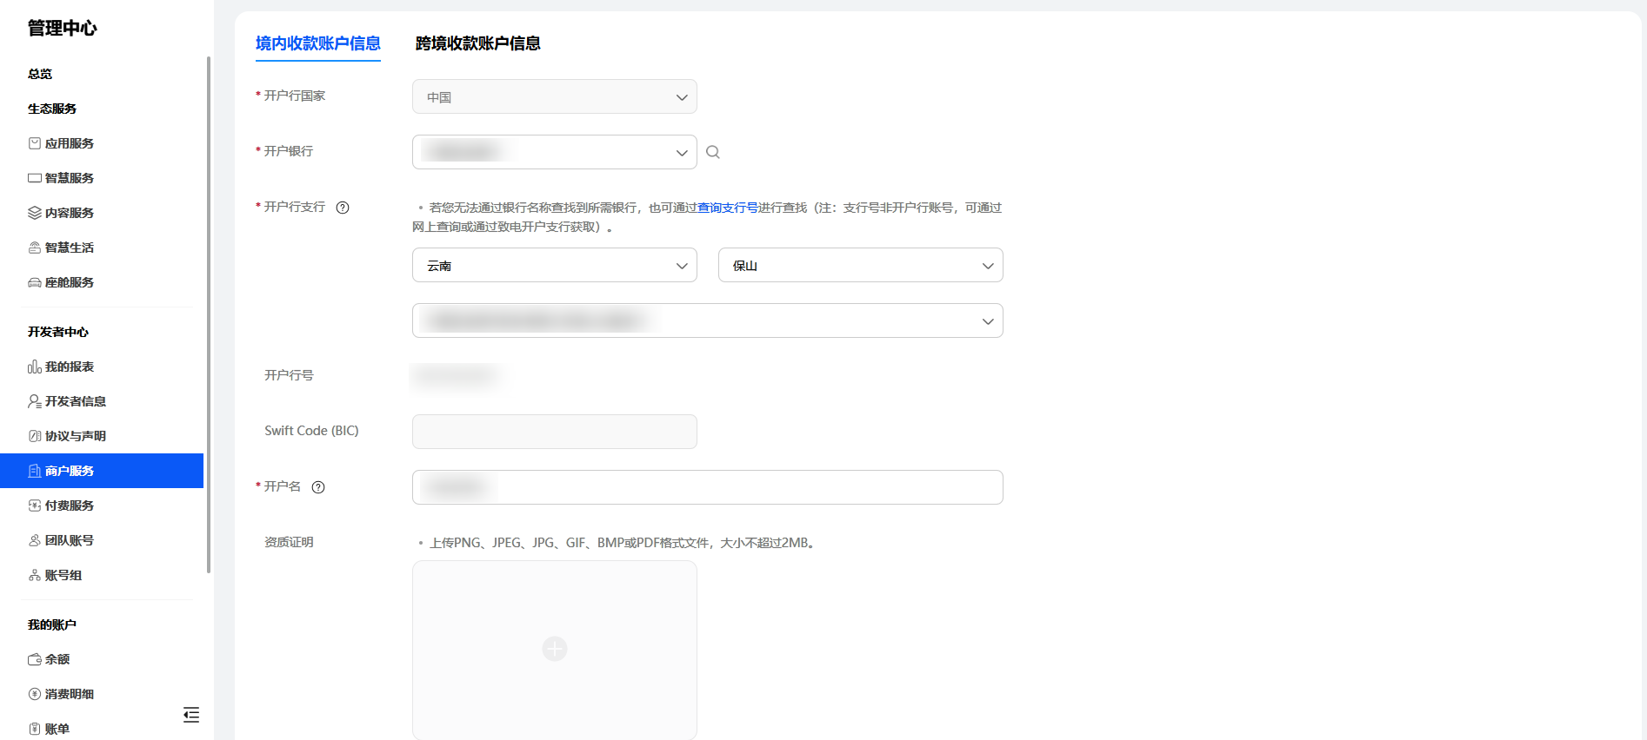Show help for 开户行支行 question icon
This screenshot has width=1647, height=740.
[x=343, y=208]
